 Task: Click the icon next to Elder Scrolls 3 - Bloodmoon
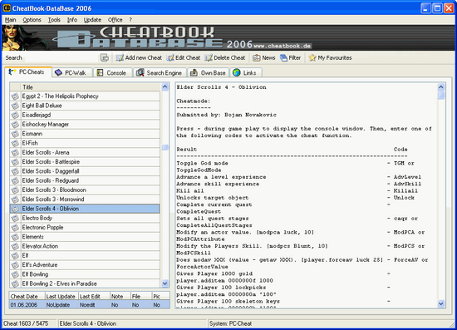pos(15,190)
